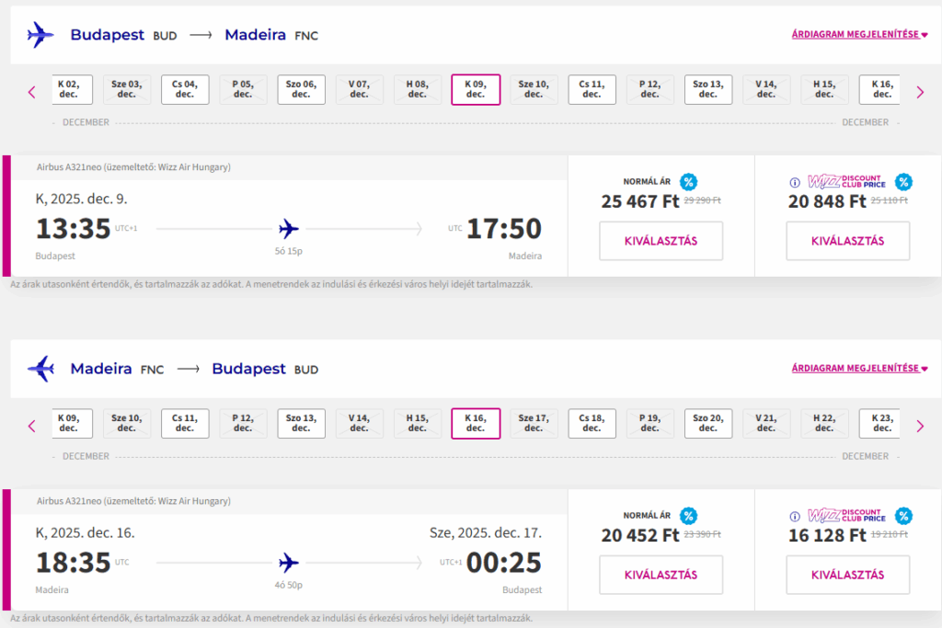Pick return date Szo 20, dec.

(x=708, y=423)
